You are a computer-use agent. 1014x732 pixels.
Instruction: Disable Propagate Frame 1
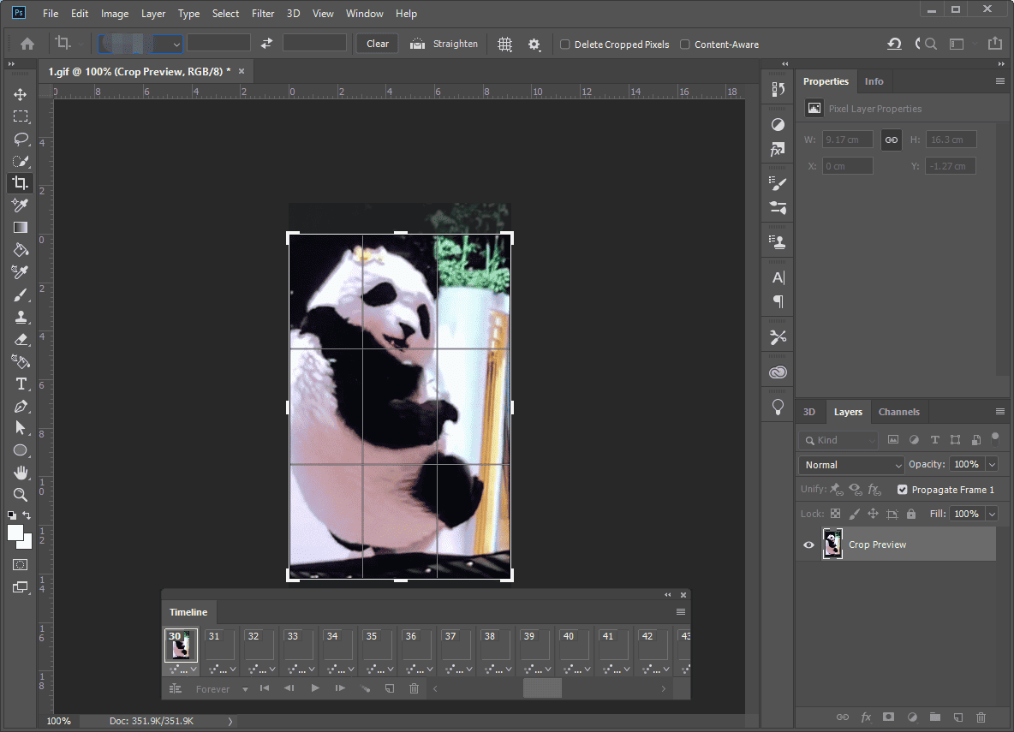[x=902, y=489]
